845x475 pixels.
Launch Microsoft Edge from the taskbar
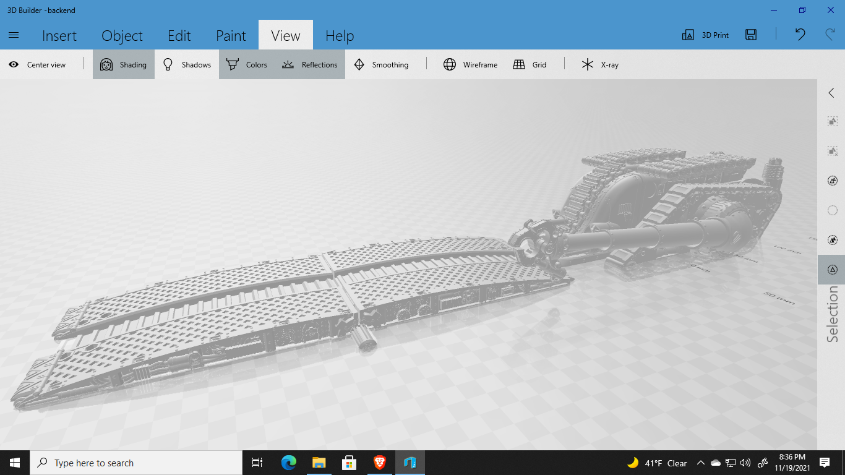[288, 463]
